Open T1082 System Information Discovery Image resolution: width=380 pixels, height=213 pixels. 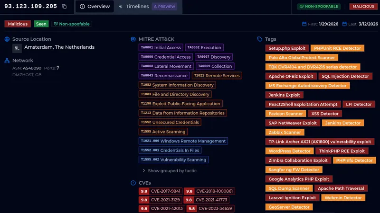click(x=177, y=85)
